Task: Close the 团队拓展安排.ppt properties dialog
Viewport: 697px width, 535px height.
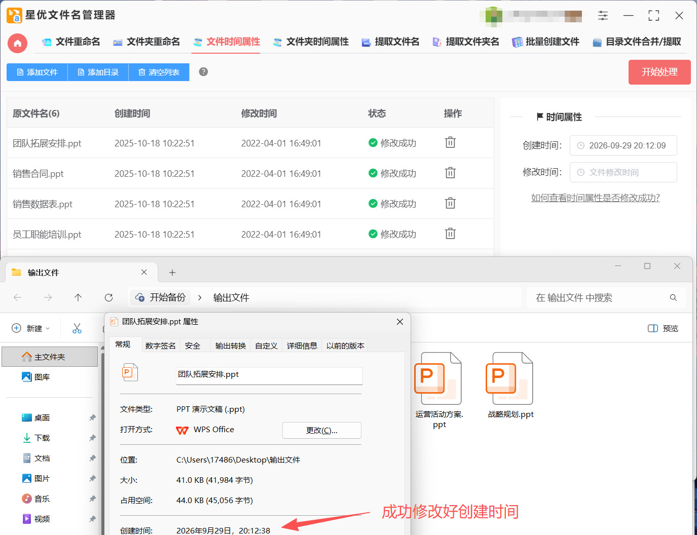Action: [400, 322]
